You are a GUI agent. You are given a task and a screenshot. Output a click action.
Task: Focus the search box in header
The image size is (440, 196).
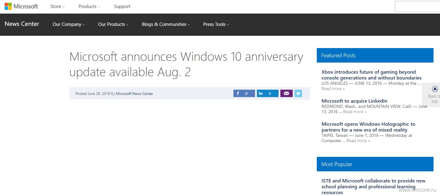417,6
